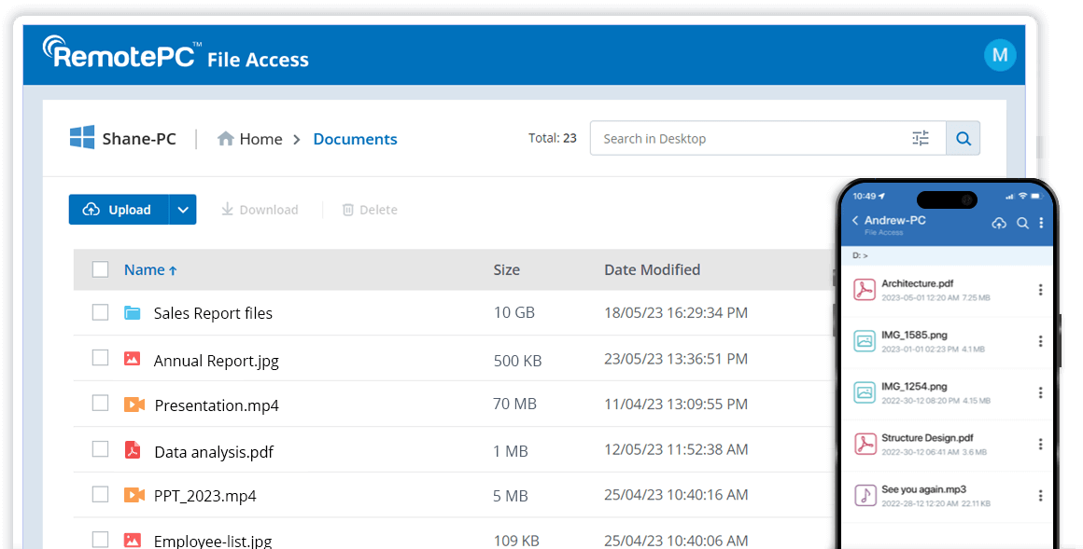Tap the search icon on phone header

click(1023, 223)
